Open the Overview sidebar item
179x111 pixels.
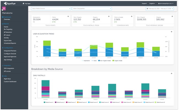click(x=7, y=19)
